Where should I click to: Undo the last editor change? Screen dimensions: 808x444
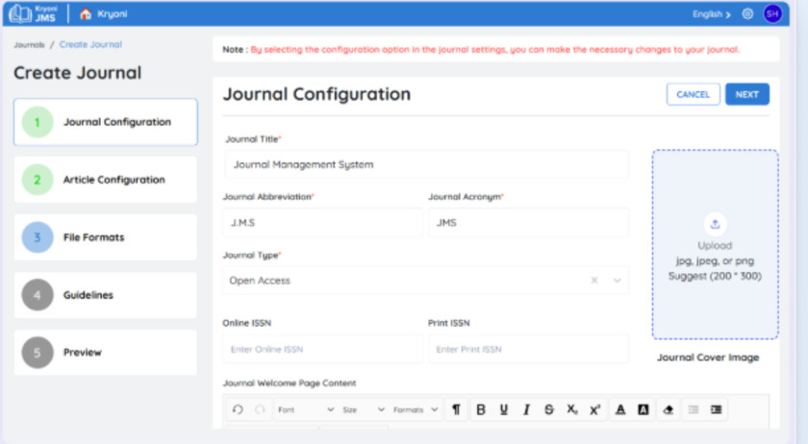tap(238, 409)
